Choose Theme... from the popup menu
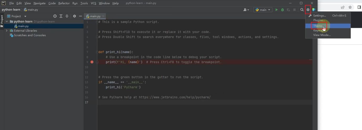 pyautogui.click(x=318, y=26)
